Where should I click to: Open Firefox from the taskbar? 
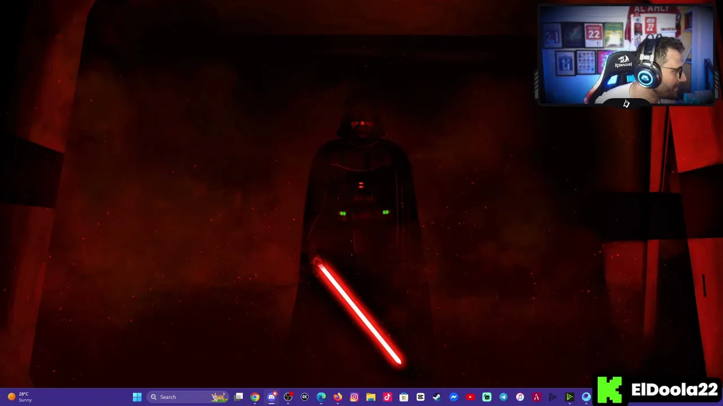(338, 397)
